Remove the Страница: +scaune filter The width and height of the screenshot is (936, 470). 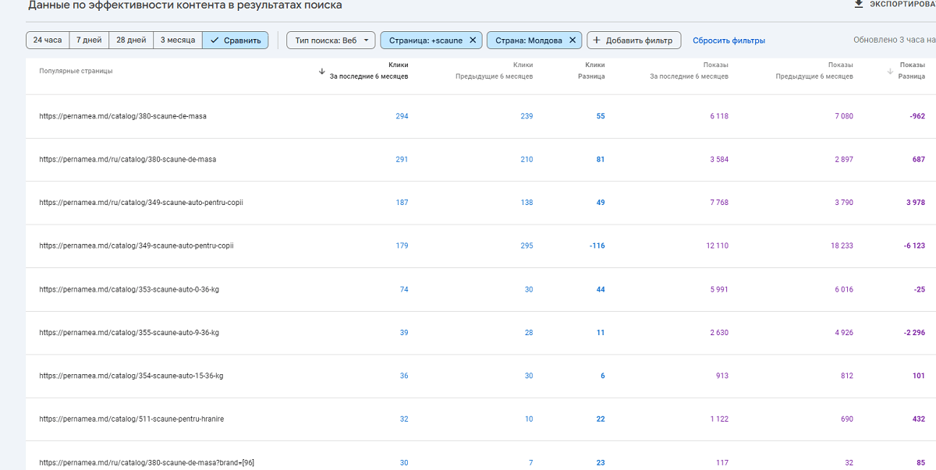(x=472, y=40)
